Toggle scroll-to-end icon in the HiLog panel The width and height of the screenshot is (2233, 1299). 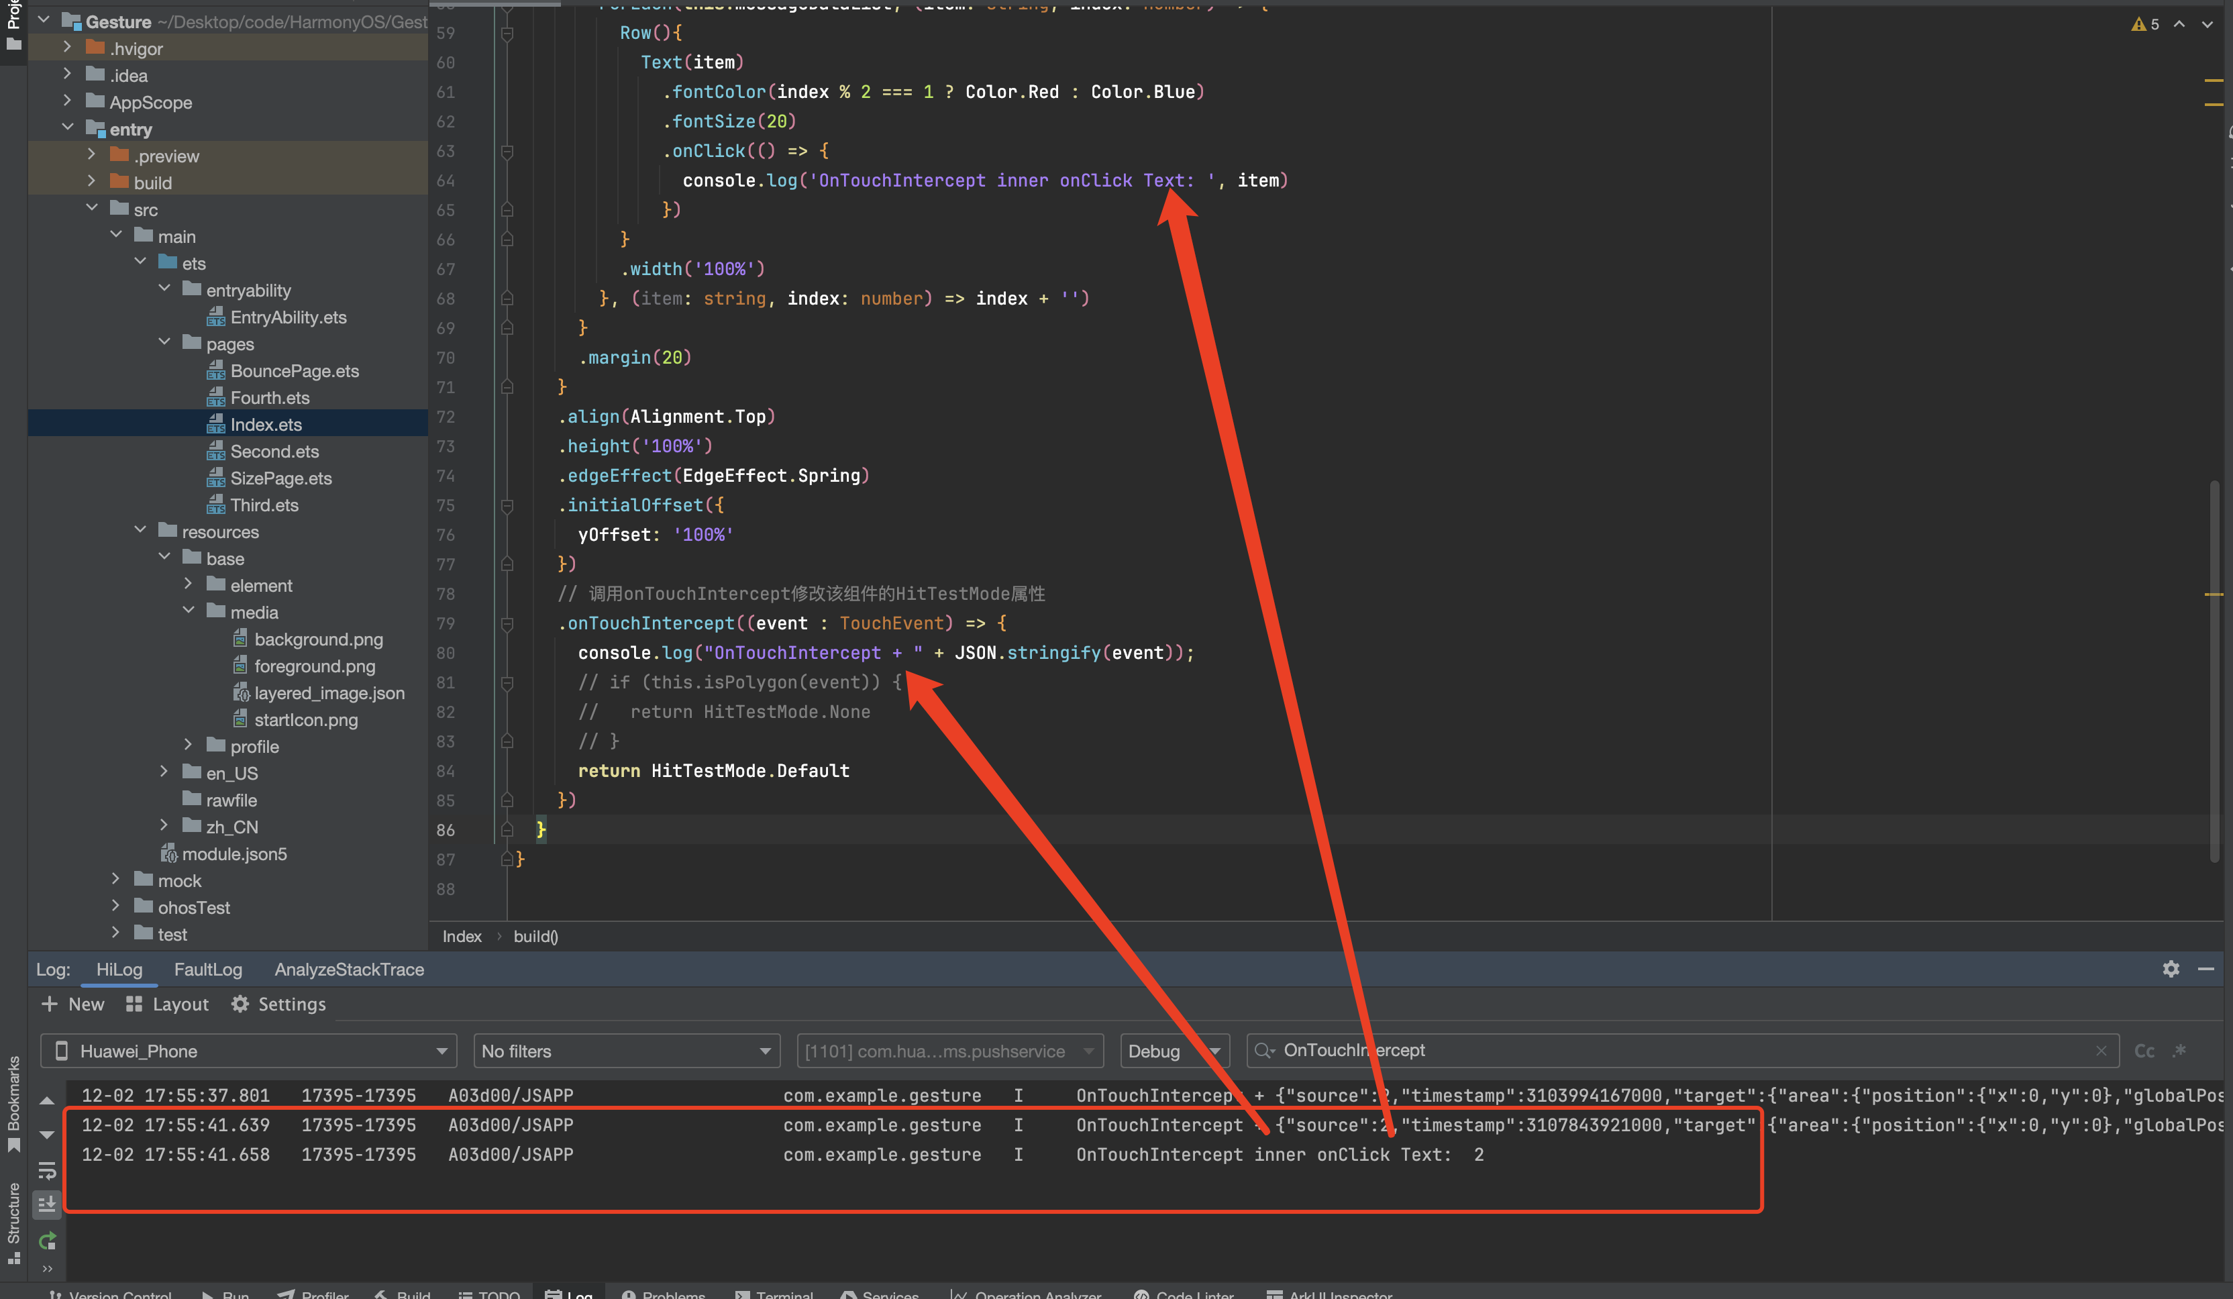coord(47,1204)
